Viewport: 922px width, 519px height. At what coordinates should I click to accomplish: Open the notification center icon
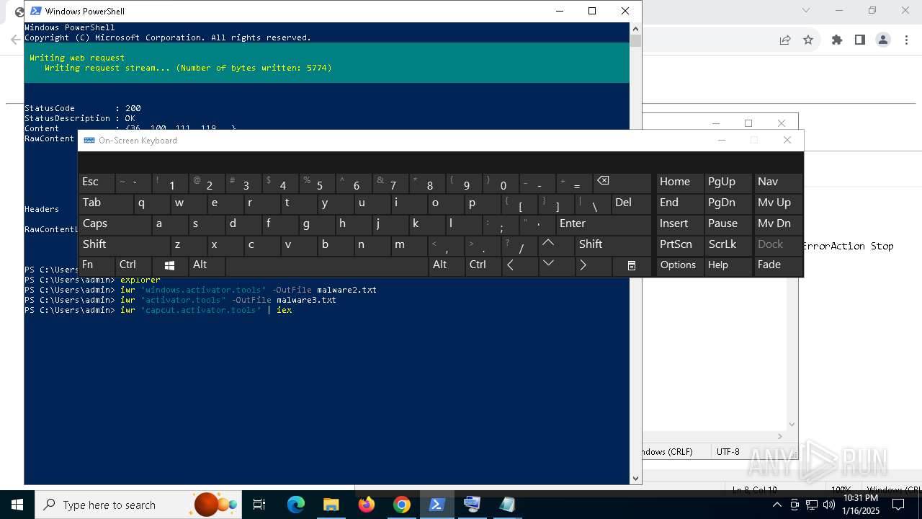tap(898, 505)
